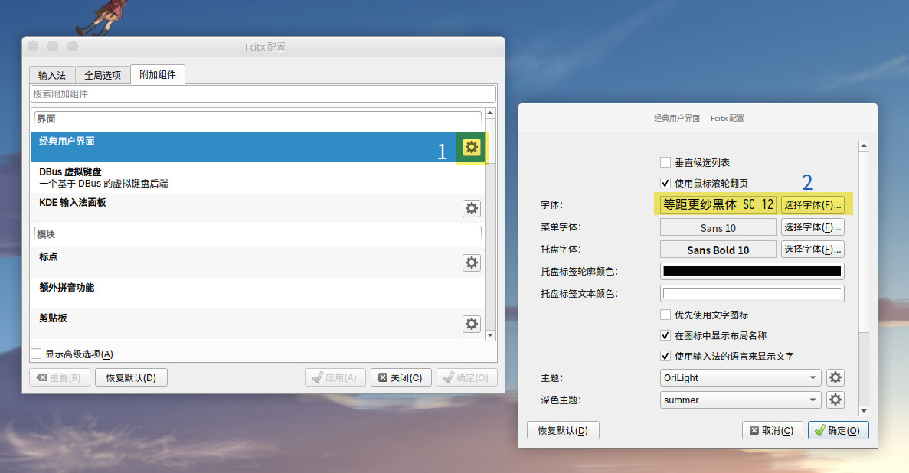Click the Sans 10 menu font preview

click(718, 227)
